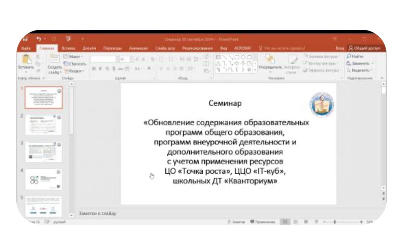Click the convert to SmartArt icon
403x226 pixels.
click(x=206, y=71)
